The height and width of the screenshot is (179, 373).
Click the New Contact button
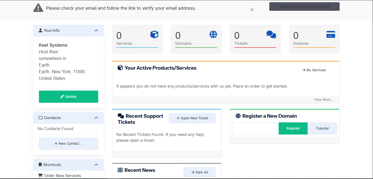point(68,144)
